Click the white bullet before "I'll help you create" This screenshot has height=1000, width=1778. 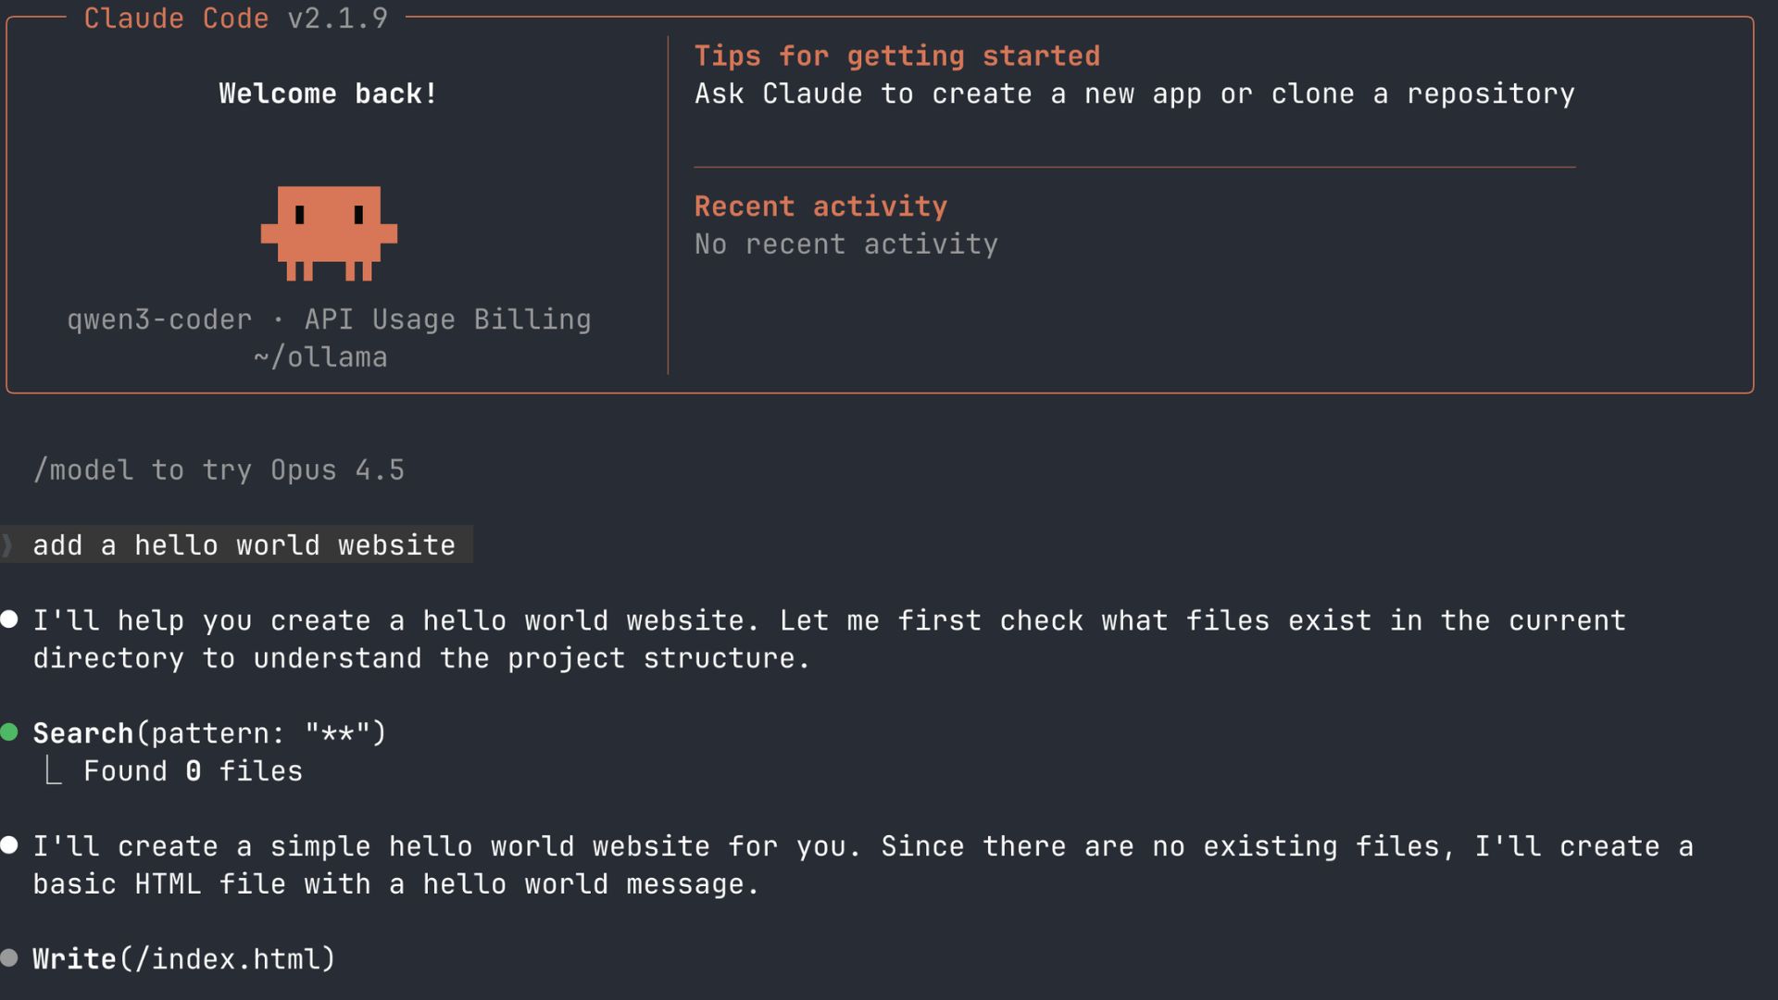[10, 619]
